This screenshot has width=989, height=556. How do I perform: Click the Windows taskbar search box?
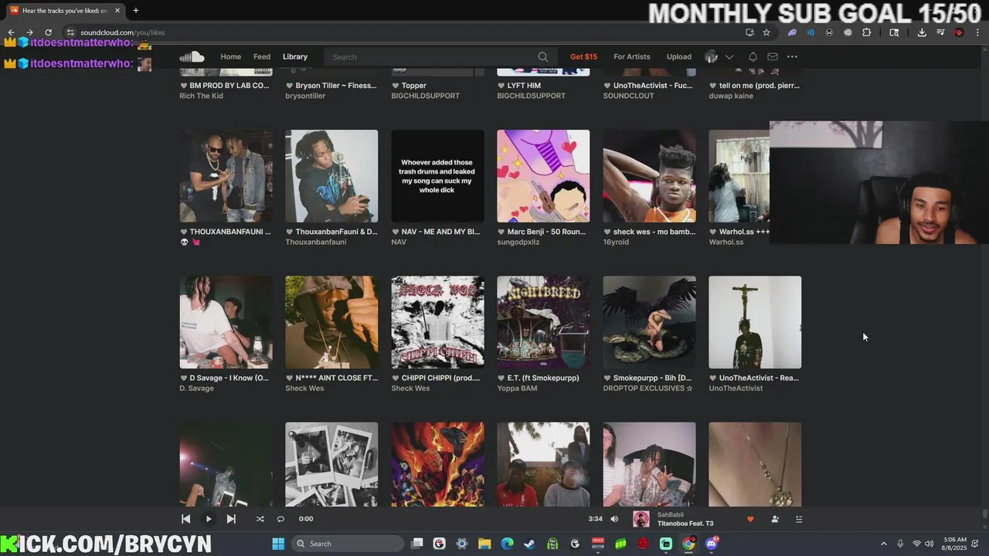(x=348, y=544)
